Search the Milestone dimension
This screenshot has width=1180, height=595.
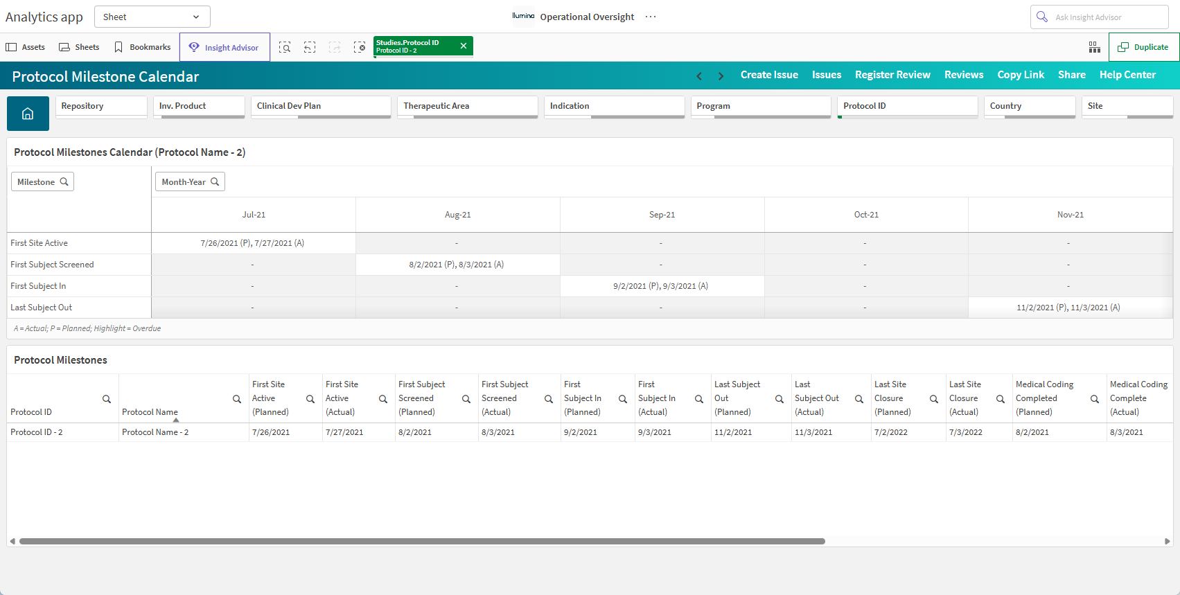(42, 181)
